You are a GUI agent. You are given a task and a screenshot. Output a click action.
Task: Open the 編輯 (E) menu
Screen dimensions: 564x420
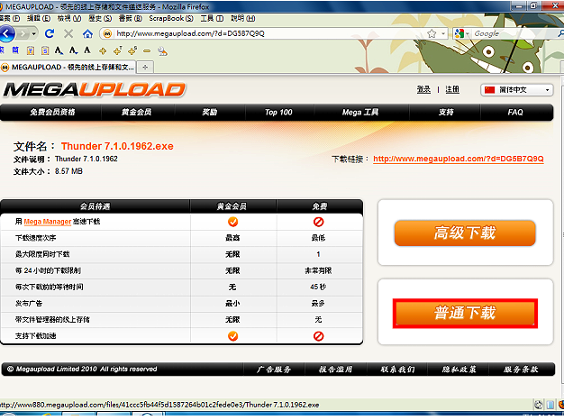coord(39,18)
